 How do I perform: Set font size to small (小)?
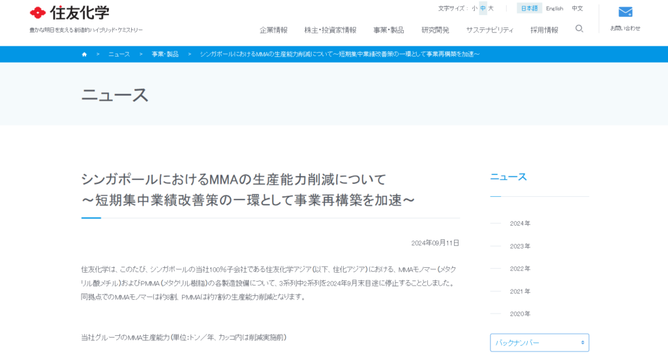coord(475,8)
